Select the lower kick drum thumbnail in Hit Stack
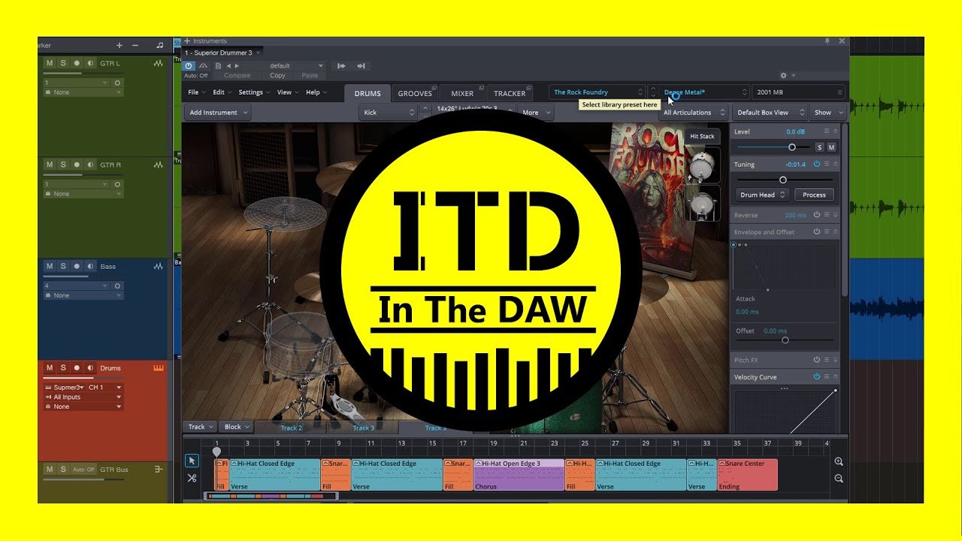This screenshot has height=541, width=962. click(x=703, y=204)
